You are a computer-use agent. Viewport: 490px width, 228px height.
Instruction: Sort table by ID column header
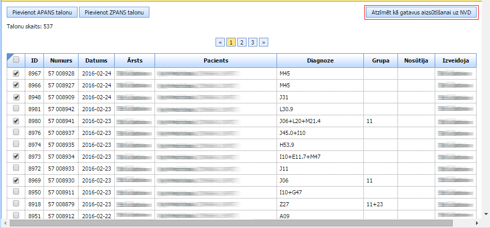coord(34,60)
